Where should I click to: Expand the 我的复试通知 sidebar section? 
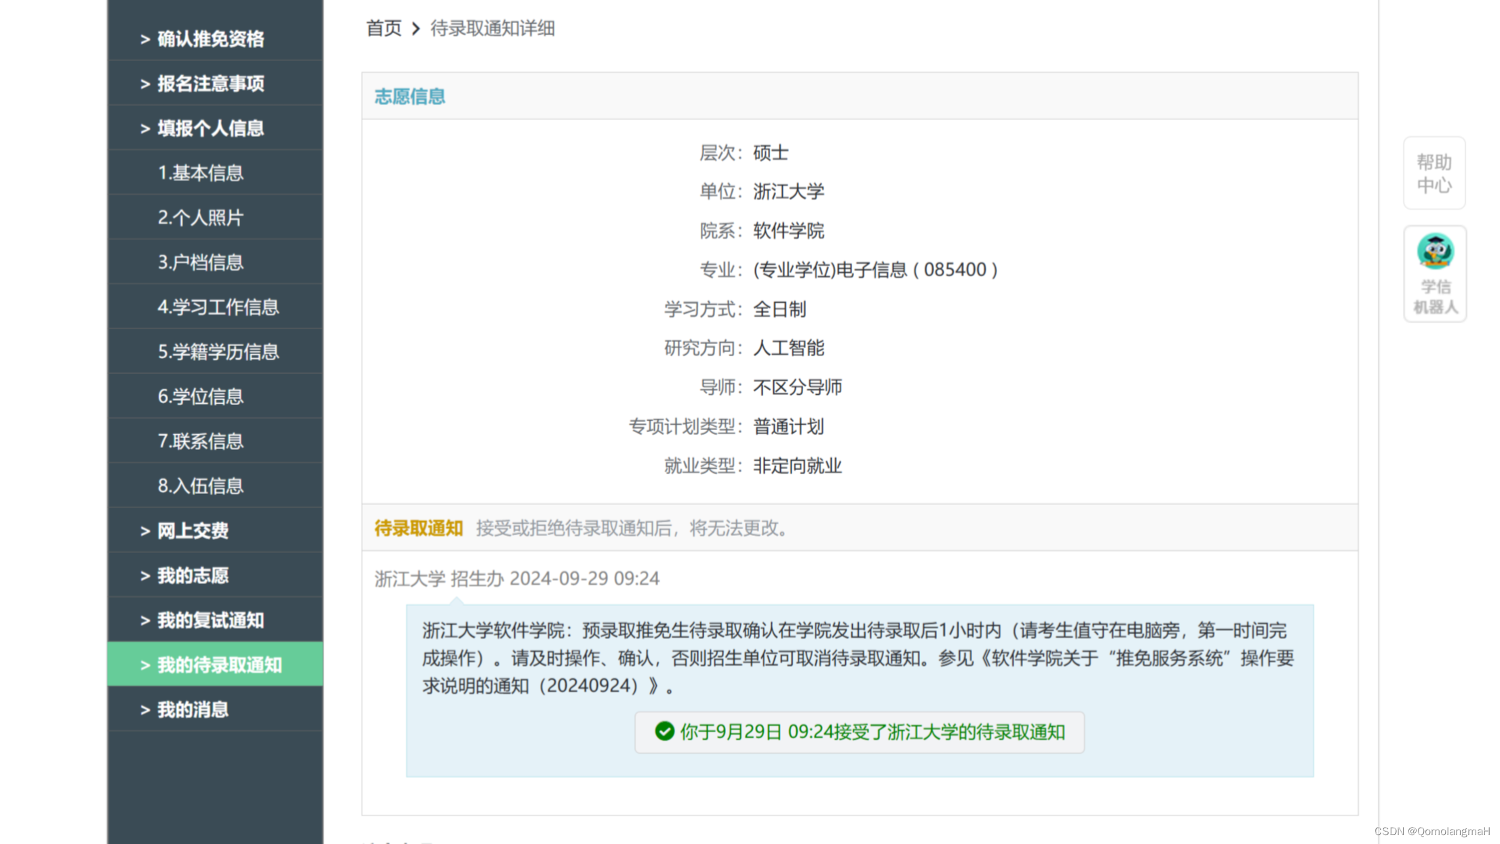[x=215, y=620]
